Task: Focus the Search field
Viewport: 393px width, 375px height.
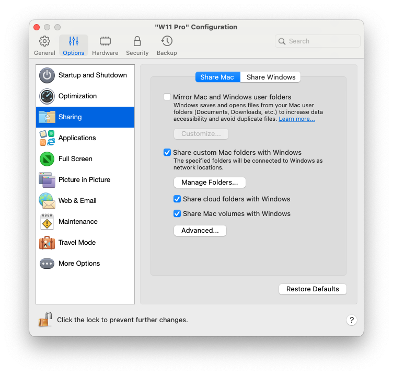Action: pyautogui.click(x=318, y=41)
